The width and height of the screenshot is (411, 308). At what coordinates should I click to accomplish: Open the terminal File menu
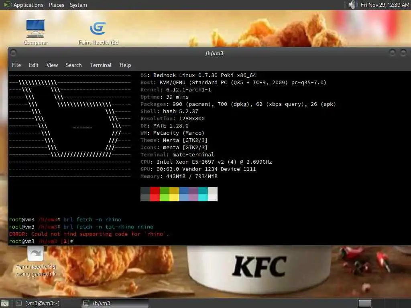[16, 65]
